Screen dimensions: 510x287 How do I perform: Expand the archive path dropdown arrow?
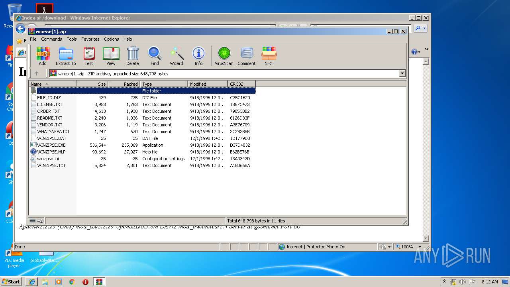(402, 73)
